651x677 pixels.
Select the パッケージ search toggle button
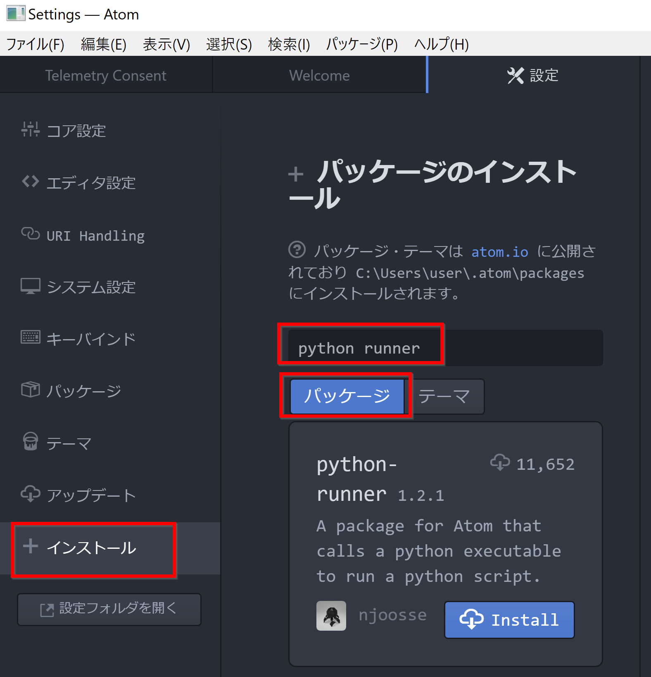coord(347,396)
